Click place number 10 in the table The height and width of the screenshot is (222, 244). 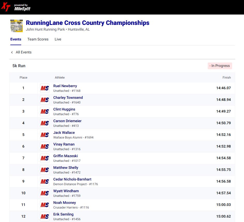[23, 193]
